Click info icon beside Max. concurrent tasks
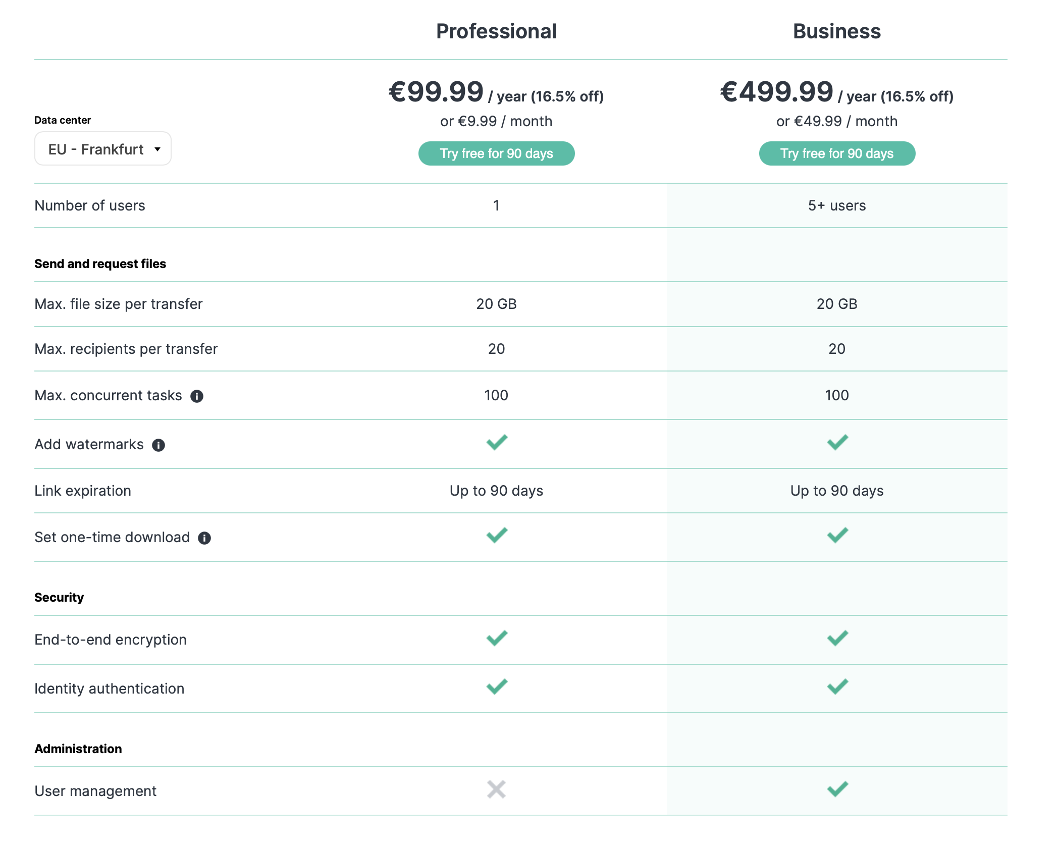 [x=197, y=396]
